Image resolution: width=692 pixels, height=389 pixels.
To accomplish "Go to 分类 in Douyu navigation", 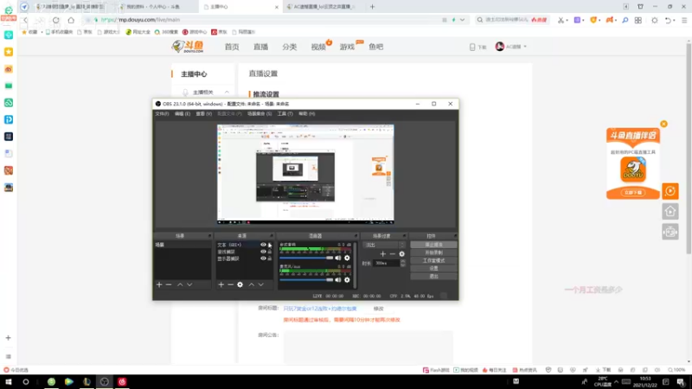I will pos(290,47).
